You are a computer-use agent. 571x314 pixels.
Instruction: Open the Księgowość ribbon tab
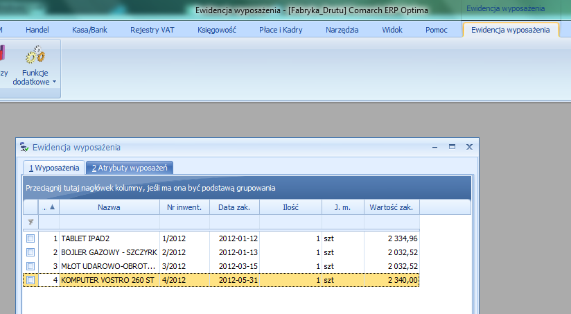point(217,30)
